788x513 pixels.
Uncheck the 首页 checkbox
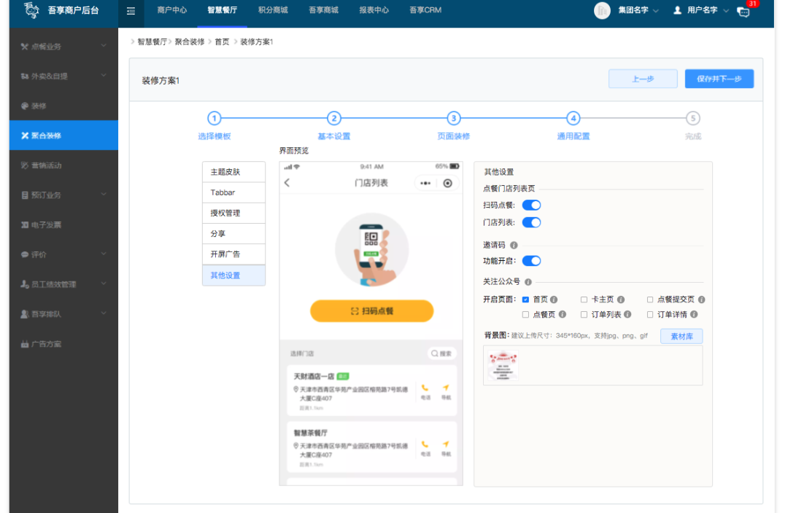pyautogui.click(x=525, y=299)
